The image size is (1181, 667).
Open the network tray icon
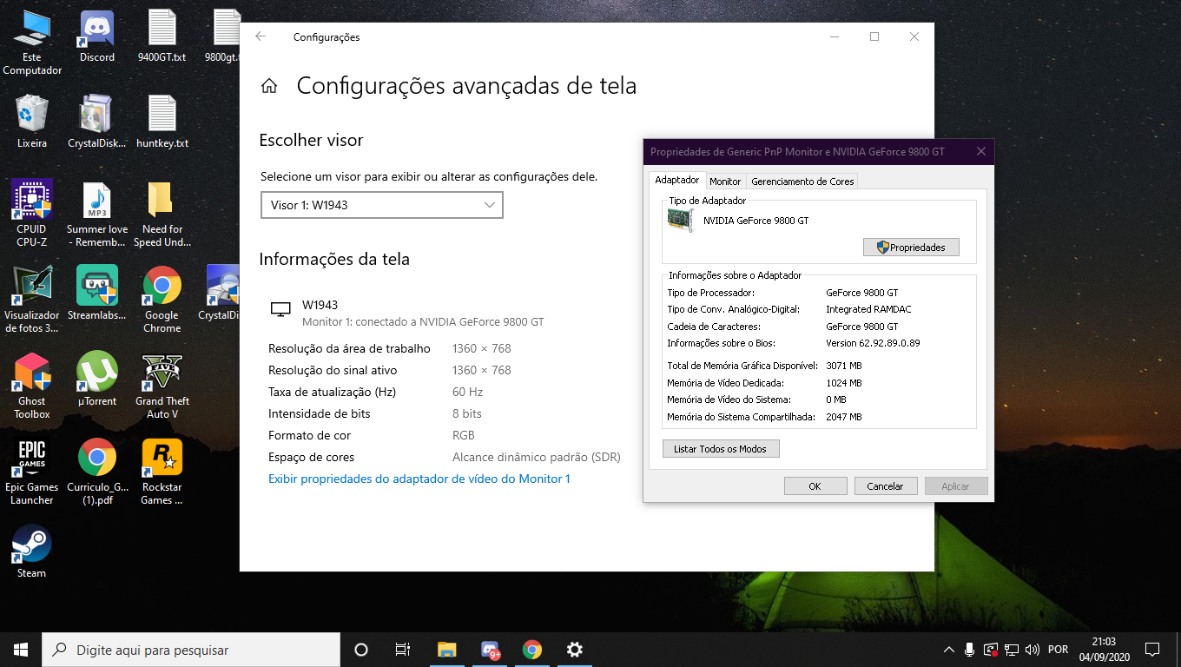(x=1012, y=650)
